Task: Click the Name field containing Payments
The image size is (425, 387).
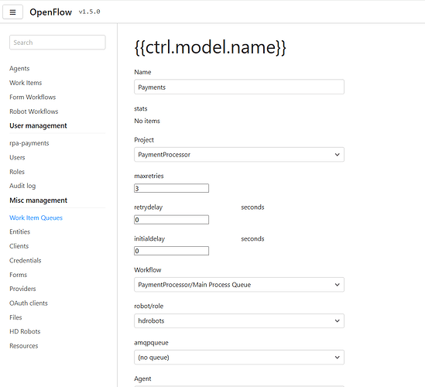Action: click(x=239, y=87)
